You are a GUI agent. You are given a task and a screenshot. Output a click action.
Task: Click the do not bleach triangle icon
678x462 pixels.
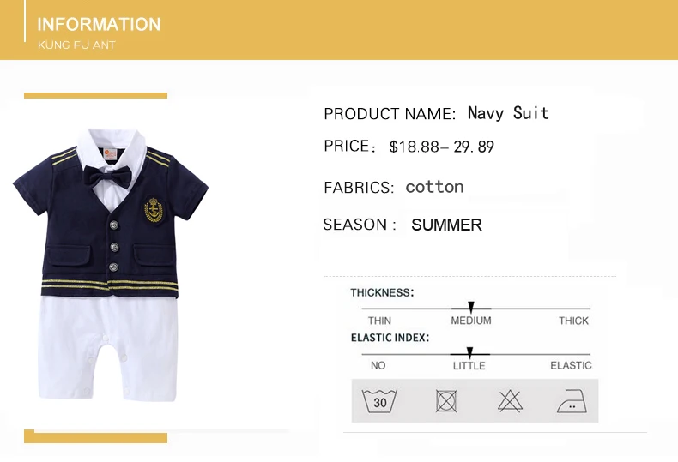click(x=511, y=401)
